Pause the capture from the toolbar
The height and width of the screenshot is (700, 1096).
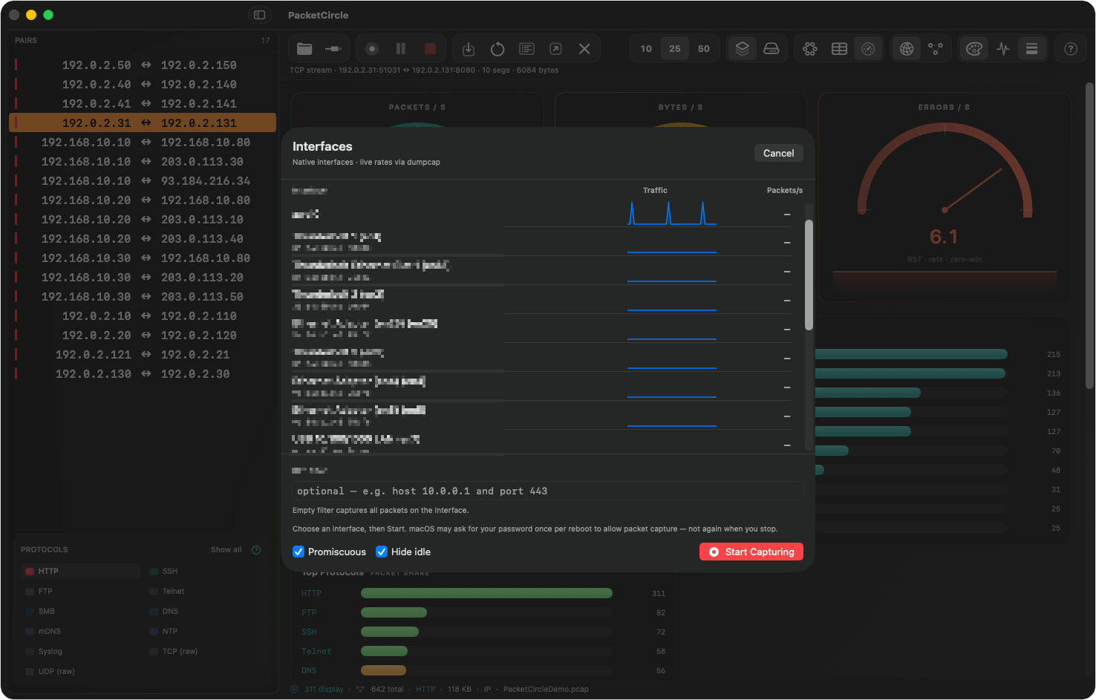(x=401, y=49)
